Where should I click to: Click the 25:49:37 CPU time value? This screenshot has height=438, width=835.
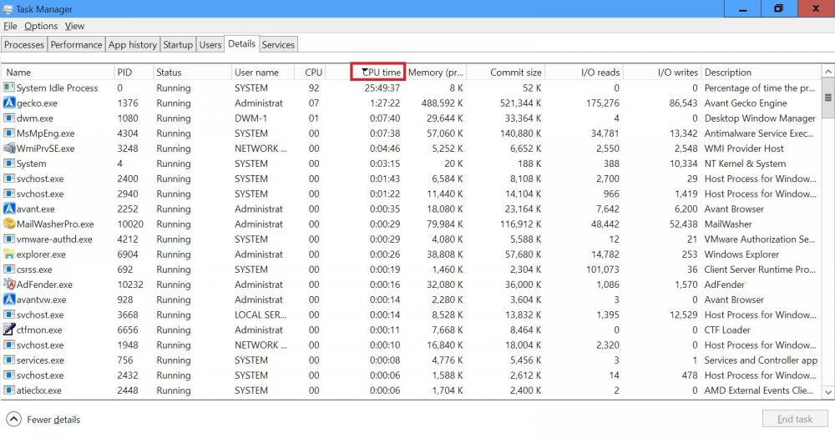[382, 88]
